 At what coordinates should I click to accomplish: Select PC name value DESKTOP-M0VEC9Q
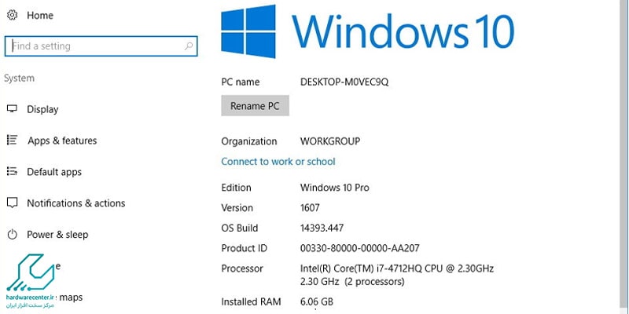[x=344, y=82]
